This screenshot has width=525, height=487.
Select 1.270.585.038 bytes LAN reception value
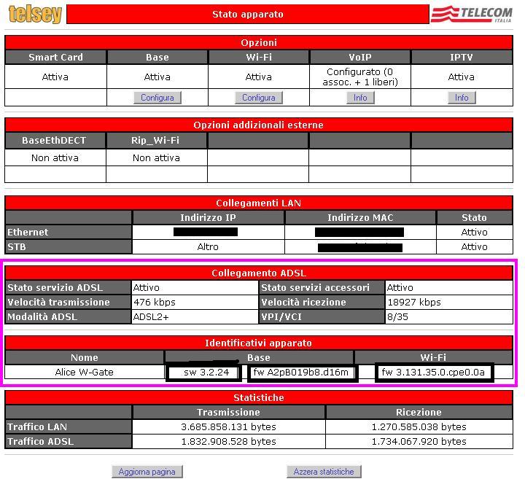419,427
